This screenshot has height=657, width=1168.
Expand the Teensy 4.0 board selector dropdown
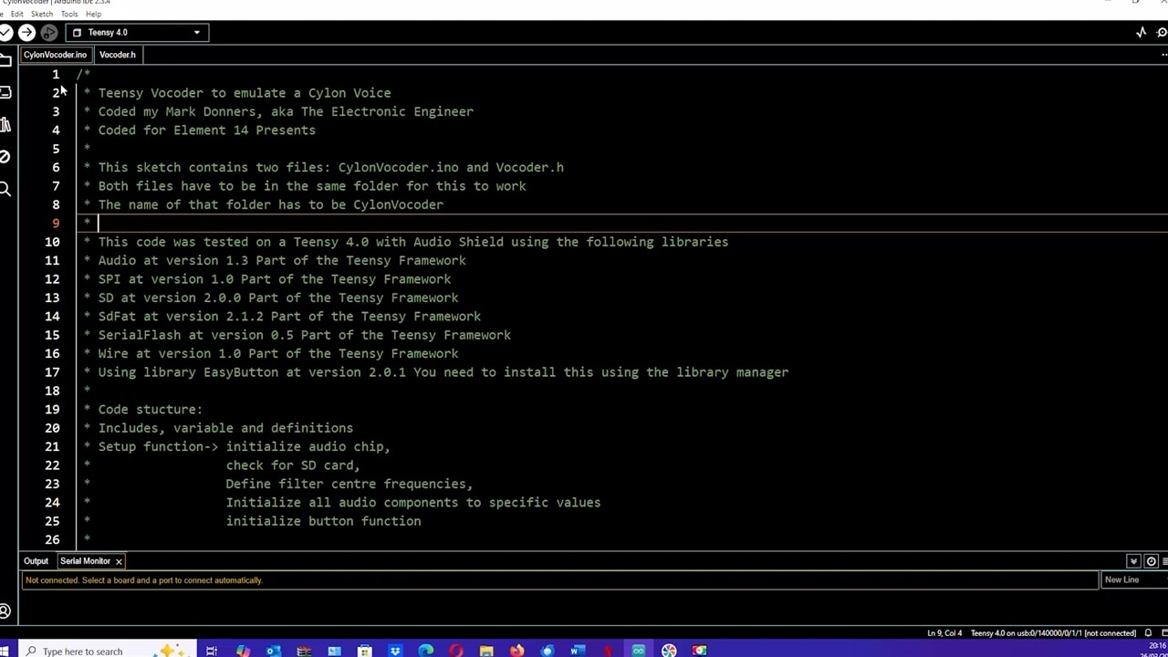coord(137,32)
